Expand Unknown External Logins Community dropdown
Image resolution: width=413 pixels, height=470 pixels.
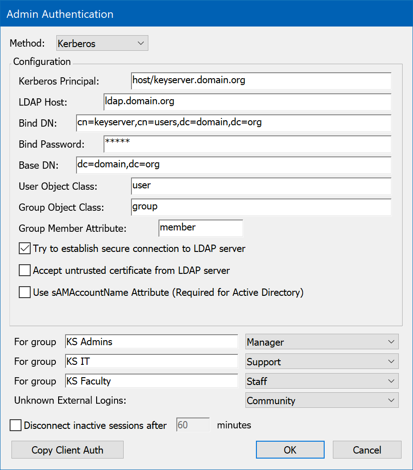pyautogui.click(x=322, y=401)
